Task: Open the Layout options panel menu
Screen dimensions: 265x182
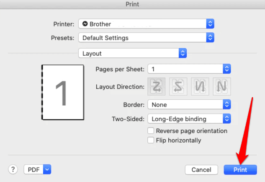Action: coord(133,53)
